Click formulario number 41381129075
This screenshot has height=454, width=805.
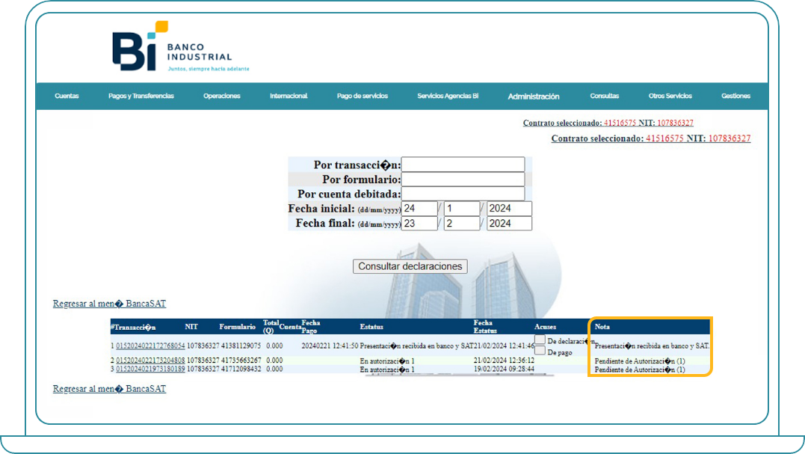point(241,346)
